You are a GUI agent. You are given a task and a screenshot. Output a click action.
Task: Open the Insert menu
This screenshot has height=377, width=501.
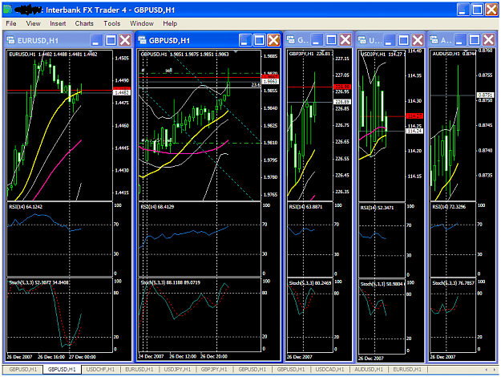pyautogui.click(x=58, y=23)
